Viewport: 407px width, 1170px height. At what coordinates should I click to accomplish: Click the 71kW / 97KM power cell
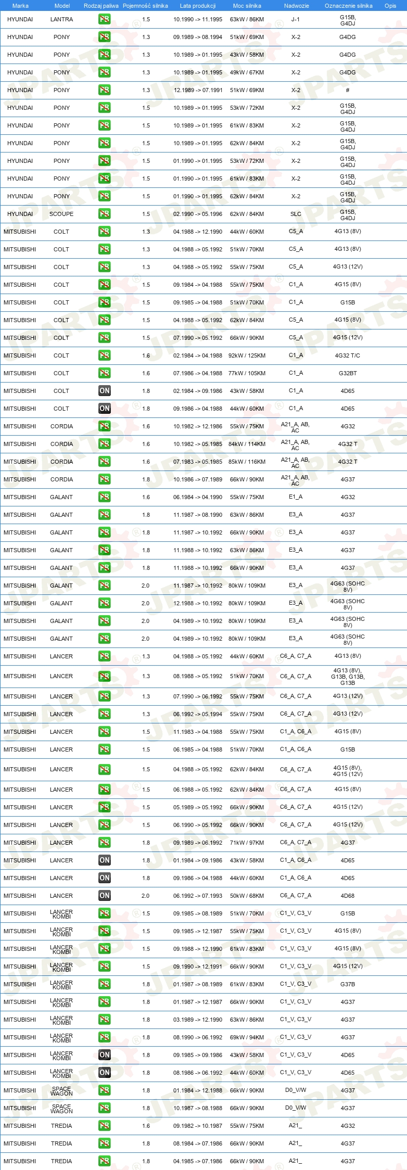[x=247, y=843]
